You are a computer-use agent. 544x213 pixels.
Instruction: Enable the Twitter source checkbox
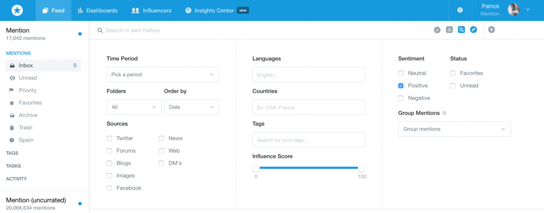click(x=109, y=138)
